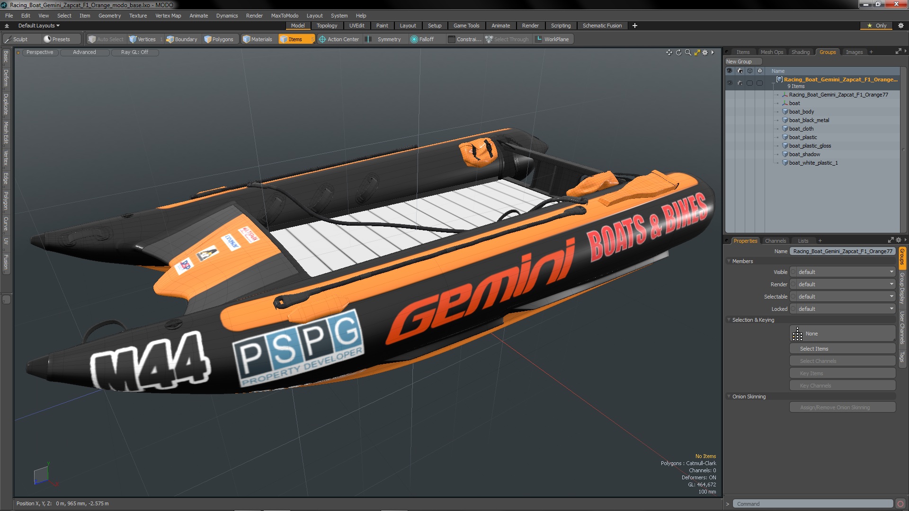Toggle locked checkbox for the Racing_Boat group
Image resolution: width=909 pixels, height=511 pixels.
point(760,83)
